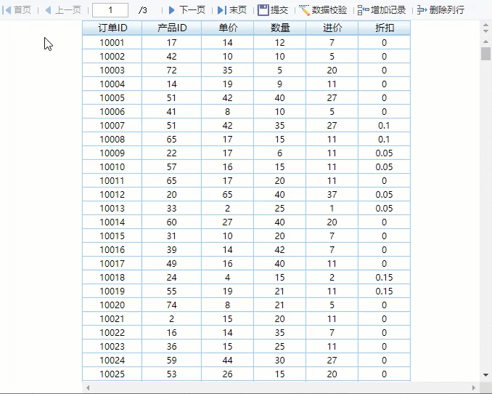Click quantity cell 6 in row 10009
492x394 pixels.
click(x=280, y=153)
